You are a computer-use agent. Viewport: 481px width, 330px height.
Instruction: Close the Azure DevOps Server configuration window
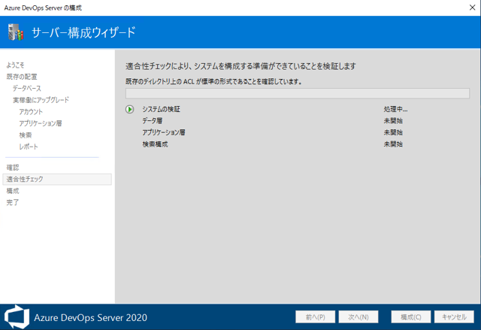pos(473,8)
